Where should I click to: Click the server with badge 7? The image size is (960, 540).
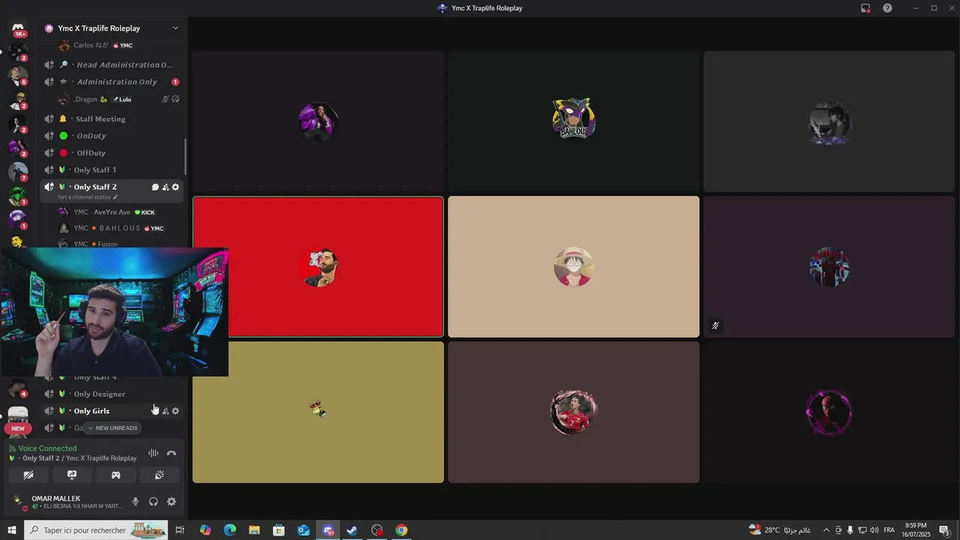18,172
